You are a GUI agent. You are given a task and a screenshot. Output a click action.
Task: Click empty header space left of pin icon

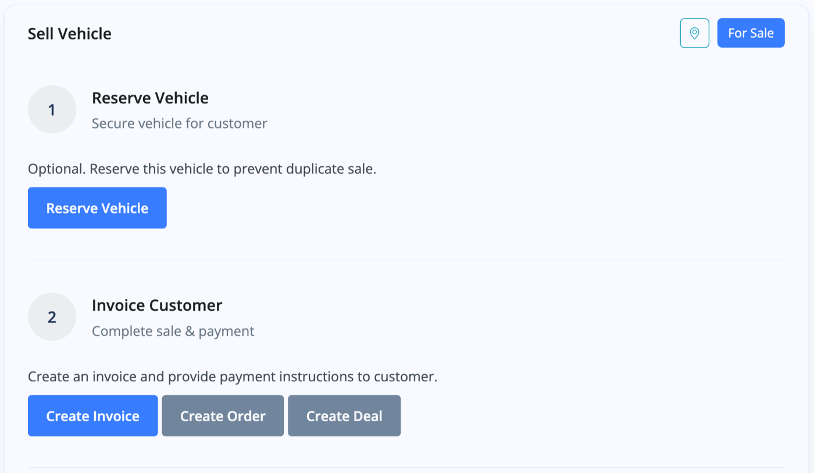coord(395,33)
